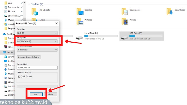Click the pinned Music note icon
The image size is (187, 105).
(6, 20)
